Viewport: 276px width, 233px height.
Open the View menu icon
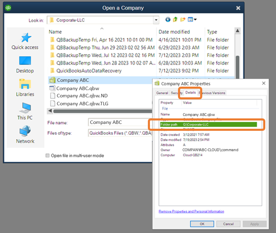[x=192, y=19]
